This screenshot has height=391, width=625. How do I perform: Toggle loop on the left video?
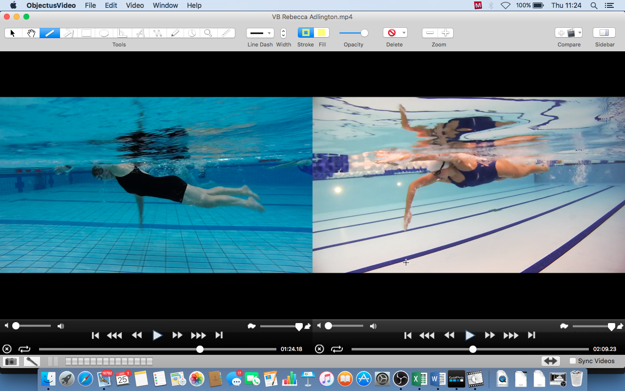[x=24, y=349]
